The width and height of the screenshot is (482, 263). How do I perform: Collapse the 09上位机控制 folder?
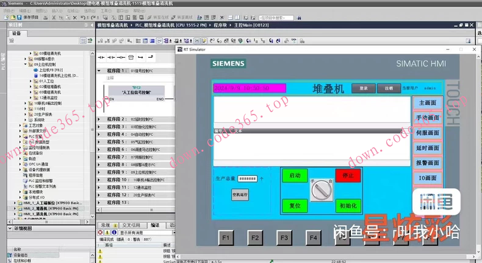click(26, 65)
